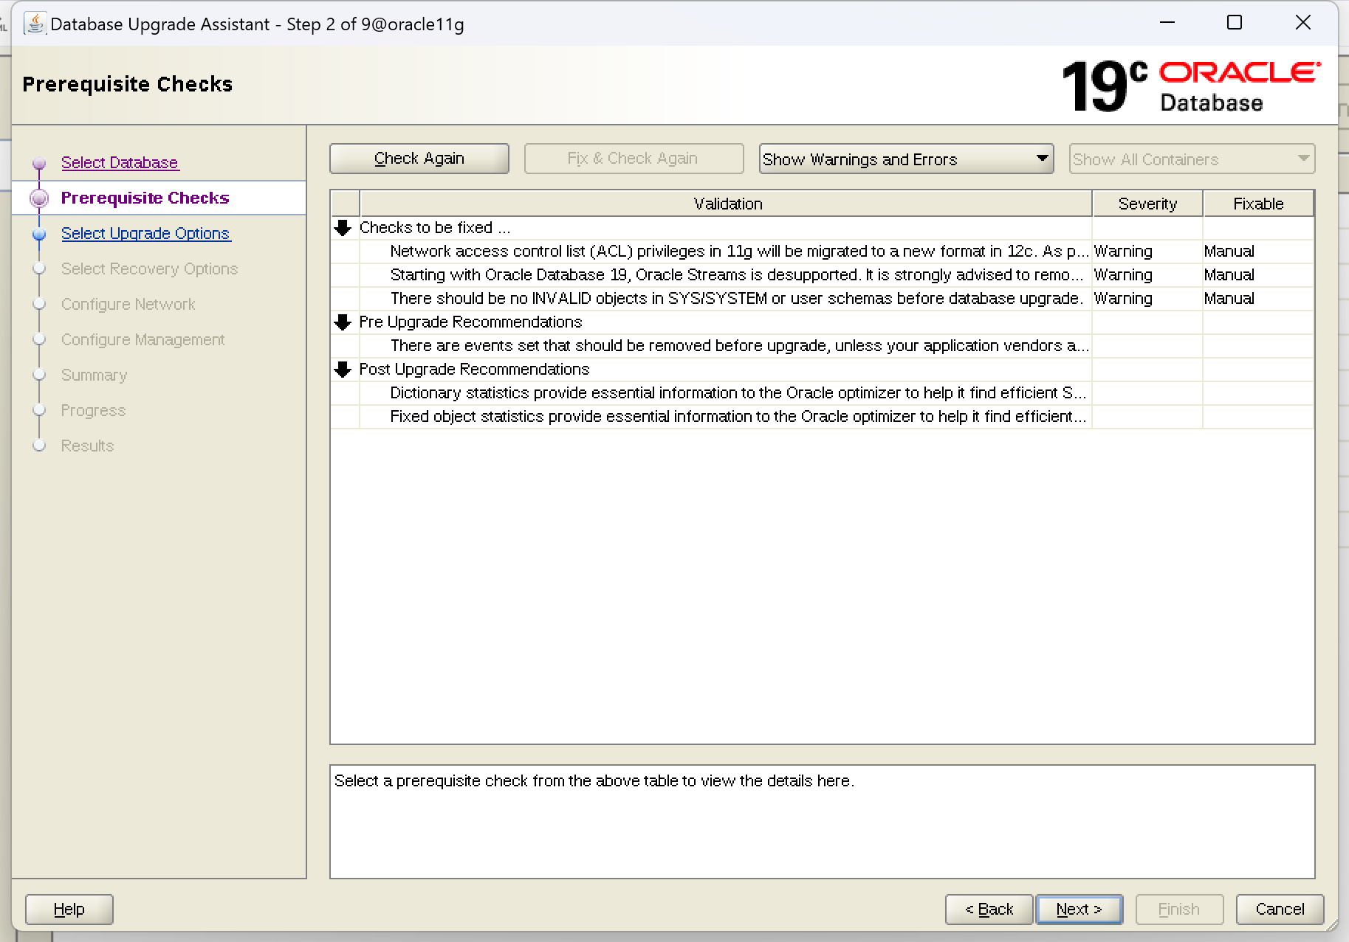The height and width of the screenshot is (942, 1349).
Task: Close the Database Upgrade Assistant window
Action: [1303, 23]
